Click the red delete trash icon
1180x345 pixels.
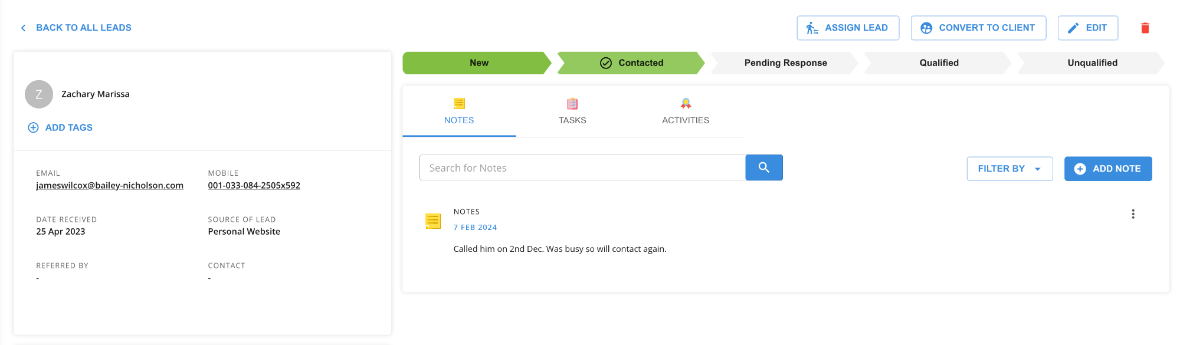[x=1145, y=28]
